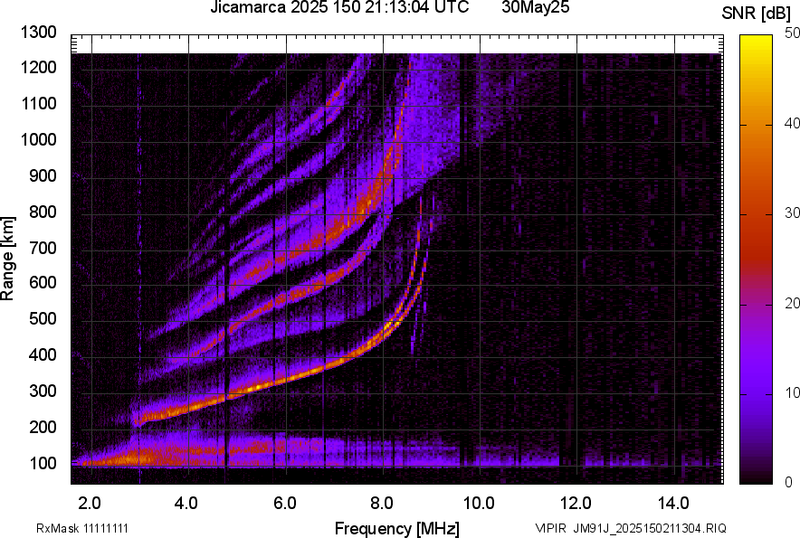
Task: Click the range tick label '1200'
Action: tap(38, 67)
